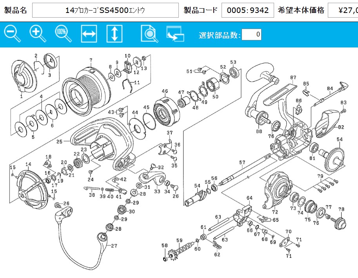This screenshot has width=358, height=278.
Task: Select part number 10 label
Action: (127, 55)
